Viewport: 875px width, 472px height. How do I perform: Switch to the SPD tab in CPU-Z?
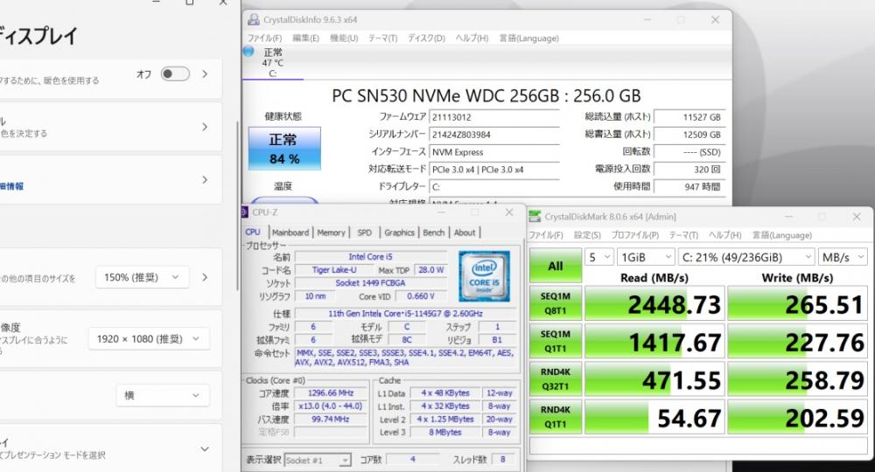pos(364,233)
